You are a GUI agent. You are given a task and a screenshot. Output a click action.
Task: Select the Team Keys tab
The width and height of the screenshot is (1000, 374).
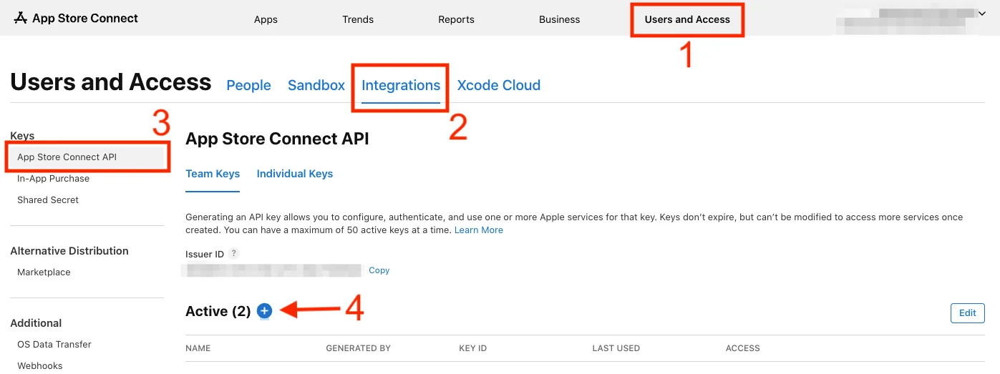(x=213, y=174)
